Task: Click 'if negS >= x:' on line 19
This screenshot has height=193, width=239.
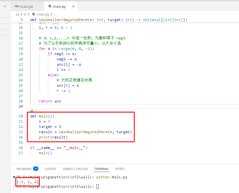Action: tap(62, 54)
